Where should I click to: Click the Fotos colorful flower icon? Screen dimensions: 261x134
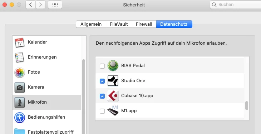pos(20,73)
